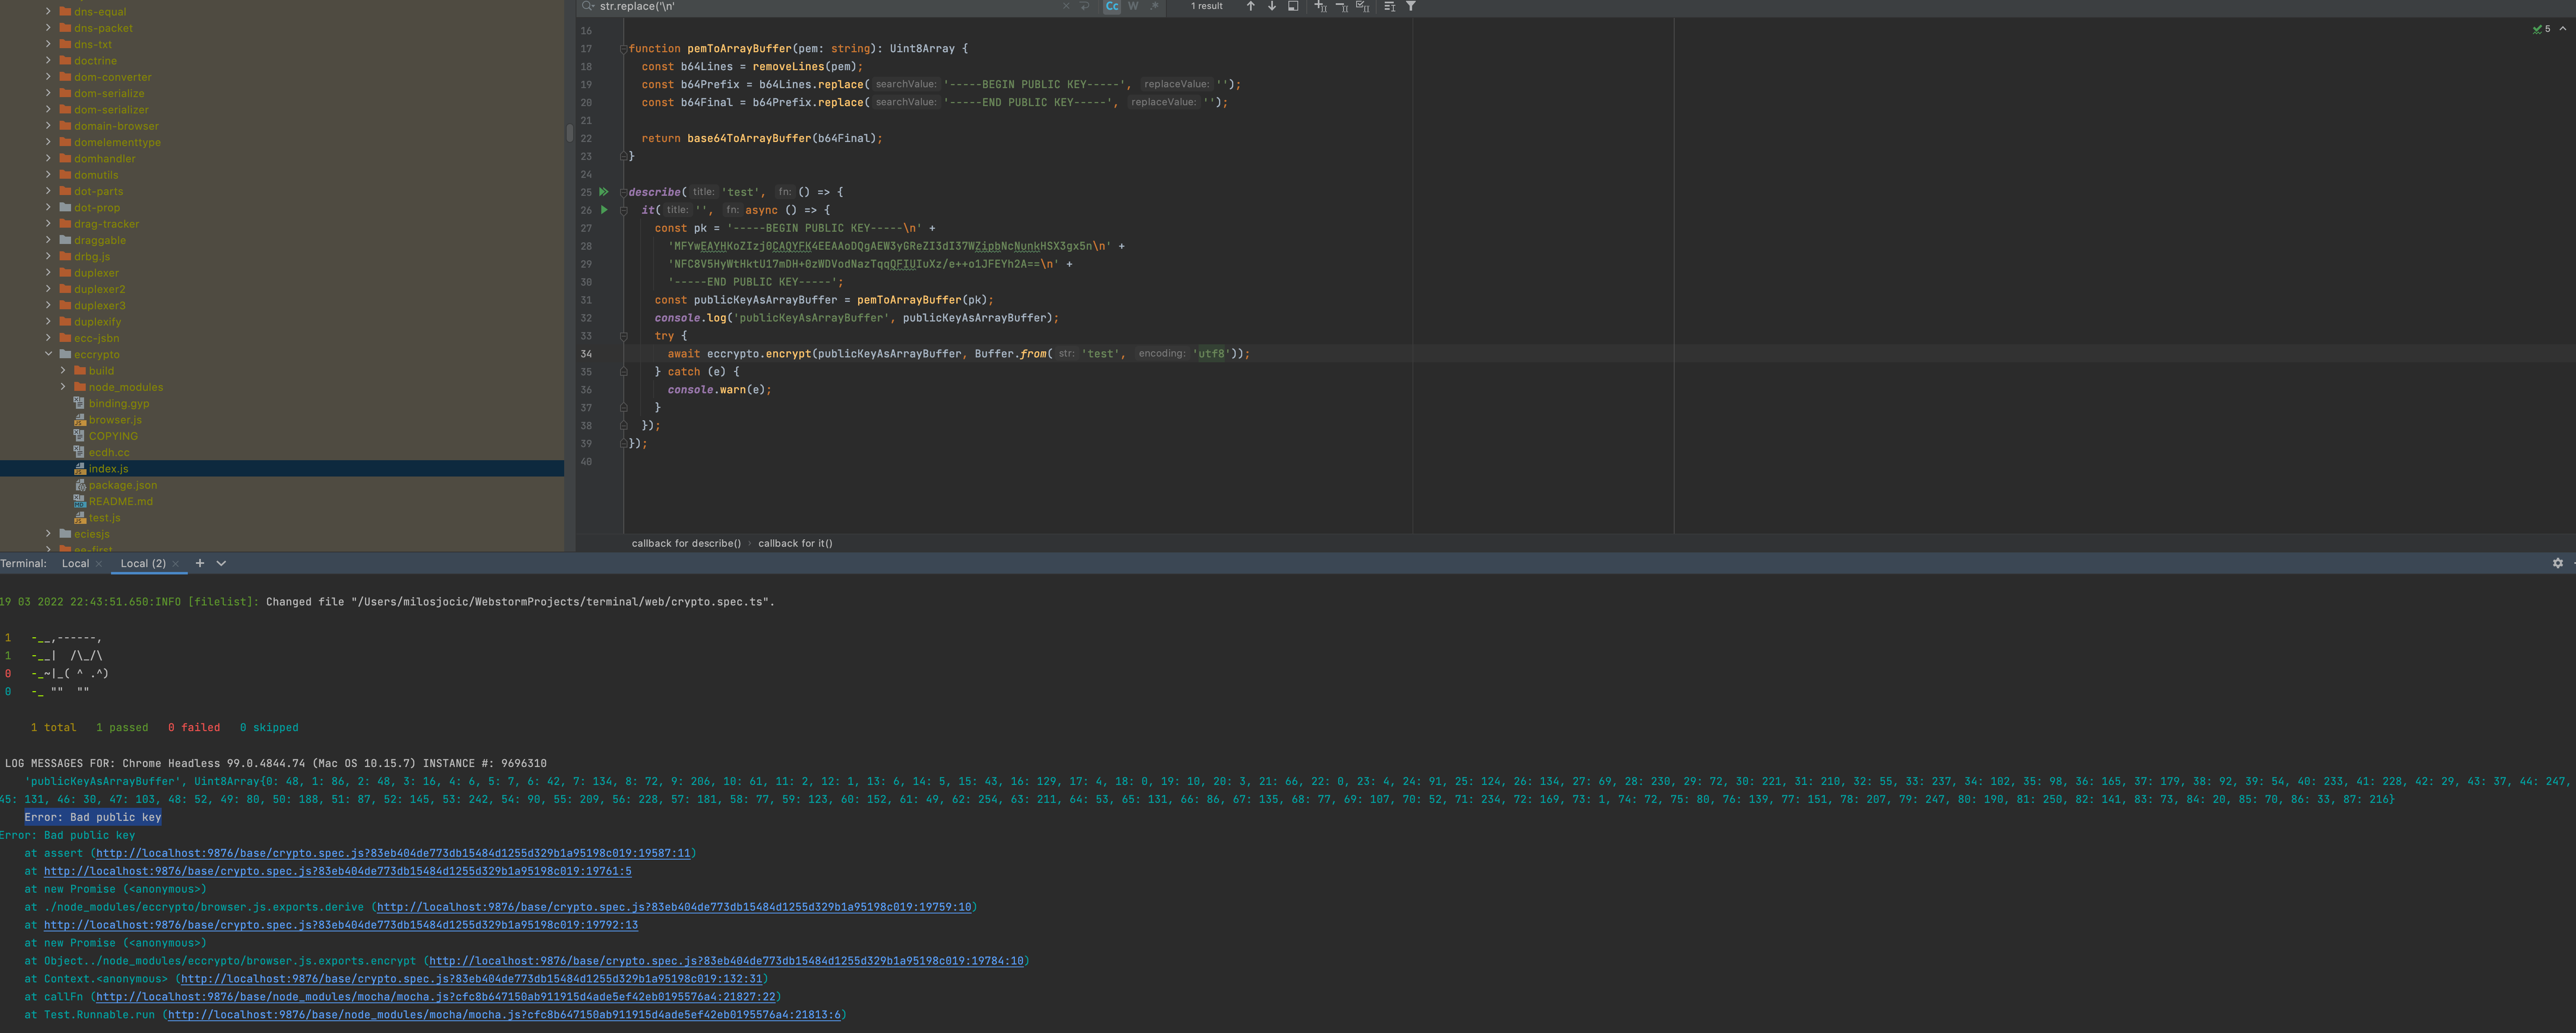Expand the duplexify folder
This screenshot has height=1033, width=2576.
point(48,321)
